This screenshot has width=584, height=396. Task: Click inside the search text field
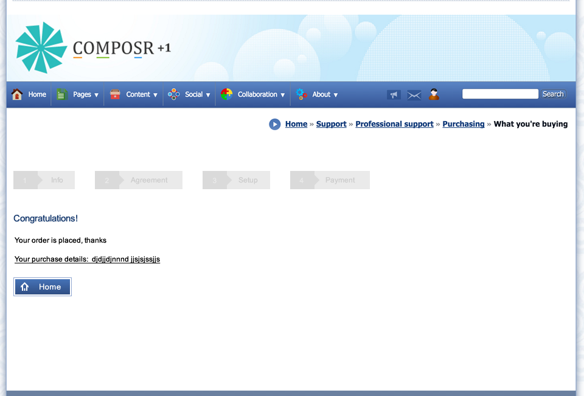499,94
